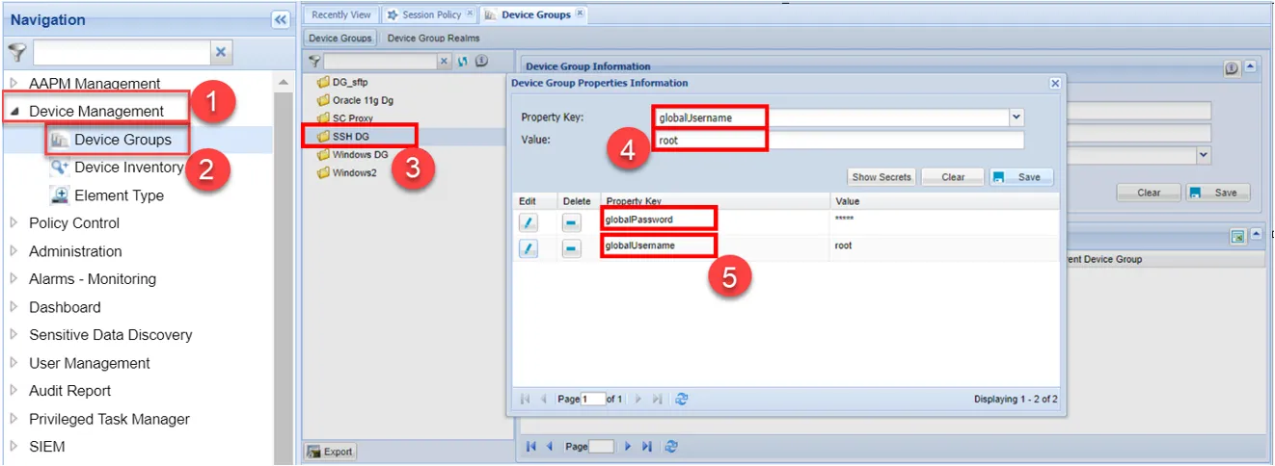The height and width of the screenshot is (466, 1275).
Task: Click the group list filter funnel icon
Action: (313, 61)
